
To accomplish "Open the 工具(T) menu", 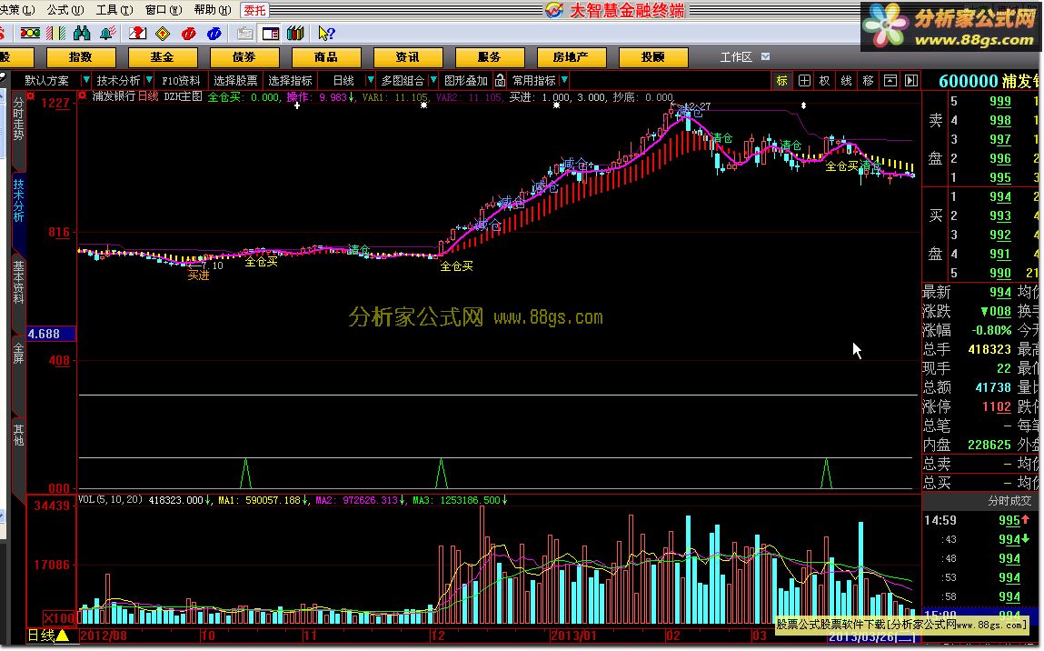I will point(114,9).
